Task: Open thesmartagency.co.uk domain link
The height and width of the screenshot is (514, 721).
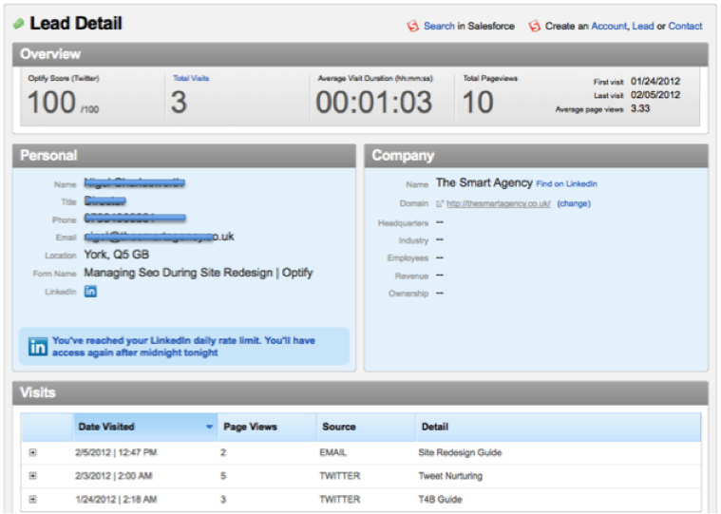Action: pyautogui.click(x=499, y=203)
